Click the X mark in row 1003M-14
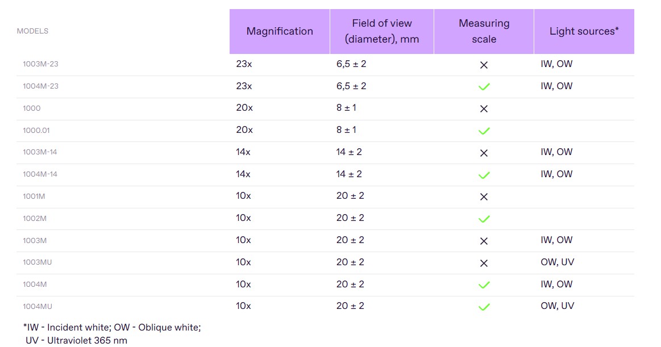This screenshot has width=661, height=347. [x=484, y=153]
